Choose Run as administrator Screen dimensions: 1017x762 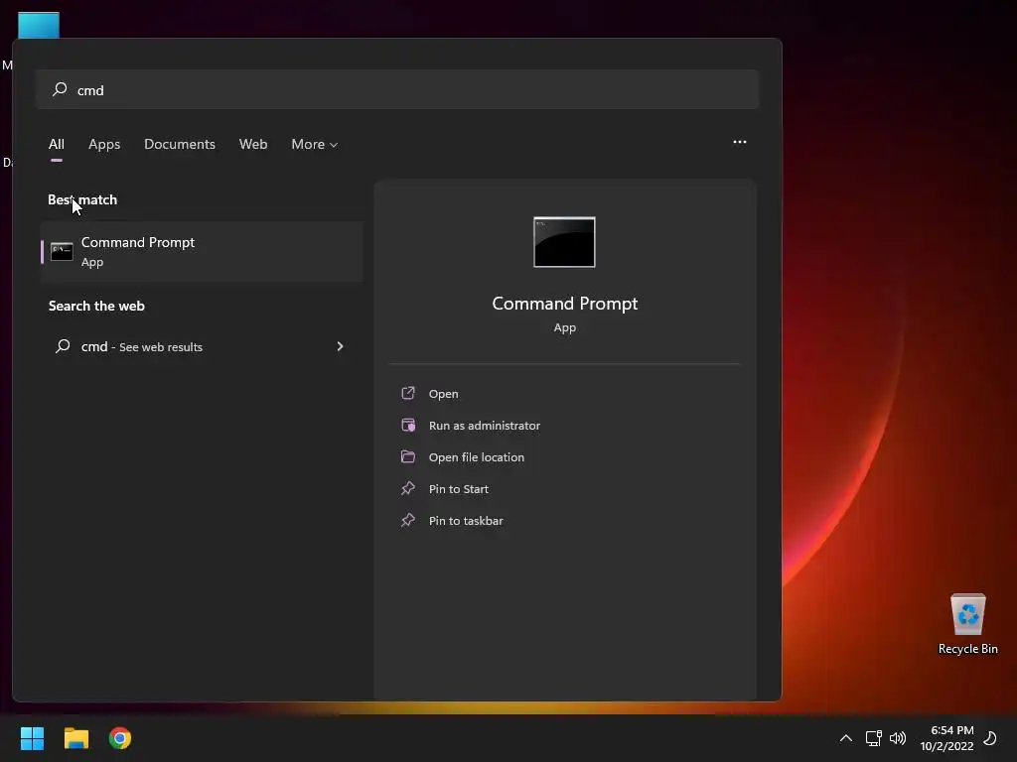click(485, 426)
